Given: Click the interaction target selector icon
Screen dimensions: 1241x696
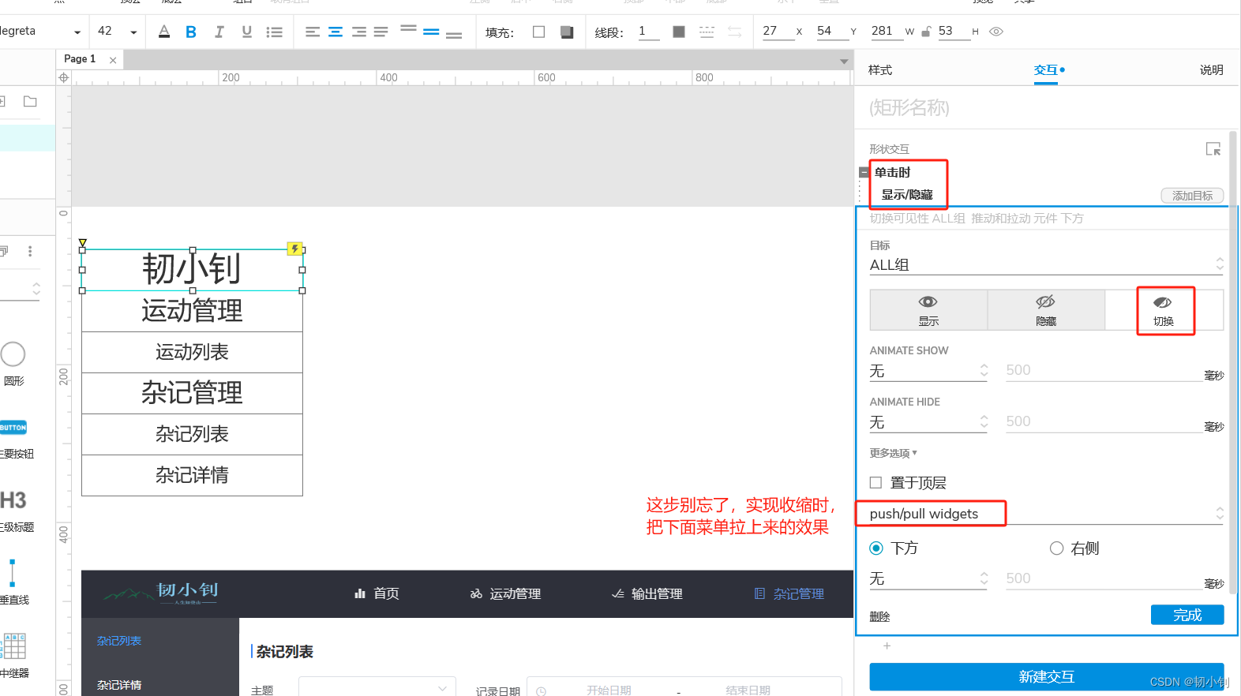Looking at the screenshot, I should click(1213, 148).
